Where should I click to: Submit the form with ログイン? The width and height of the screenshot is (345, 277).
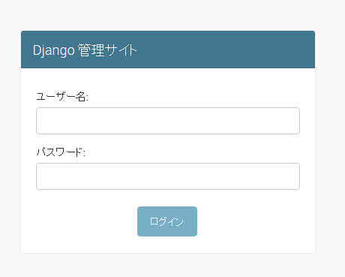coord(167,221)
